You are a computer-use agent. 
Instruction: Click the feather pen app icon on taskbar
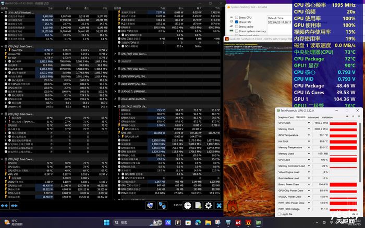click(x=178, y=223)
